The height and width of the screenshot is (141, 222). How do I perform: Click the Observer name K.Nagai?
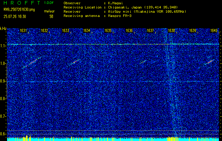(x=115, y=3)
